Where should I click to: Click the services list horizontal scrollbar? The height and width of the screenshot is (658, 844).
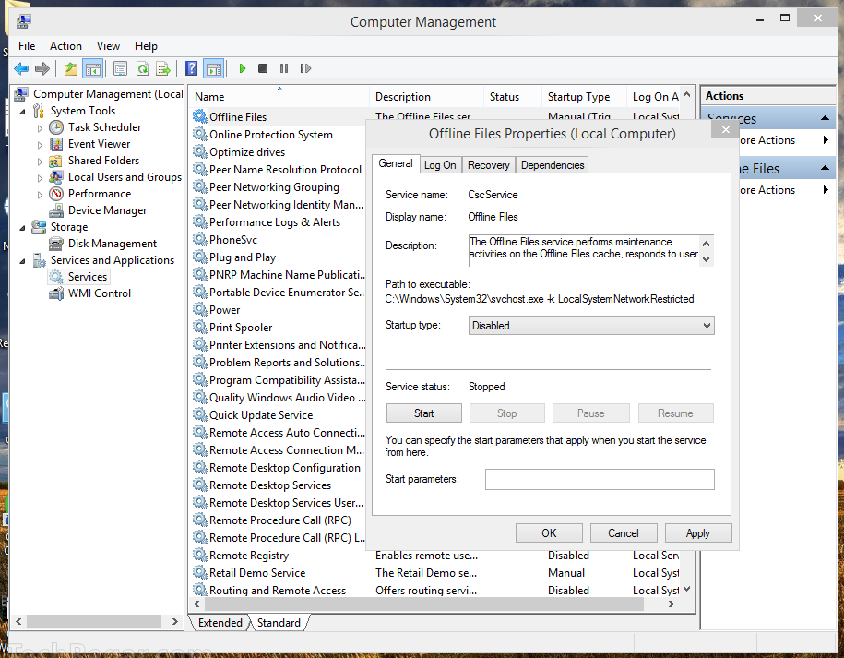coord(422,604)
